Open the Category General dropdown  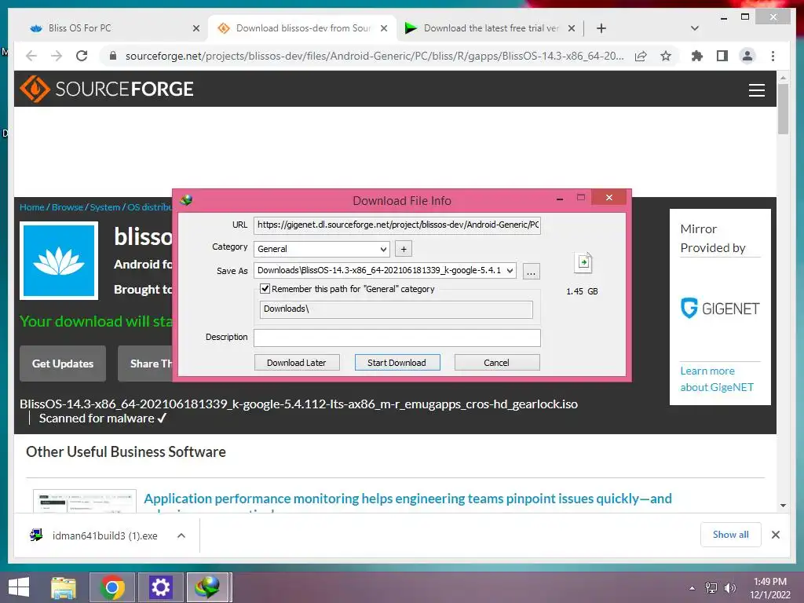(x=321, y=249)
